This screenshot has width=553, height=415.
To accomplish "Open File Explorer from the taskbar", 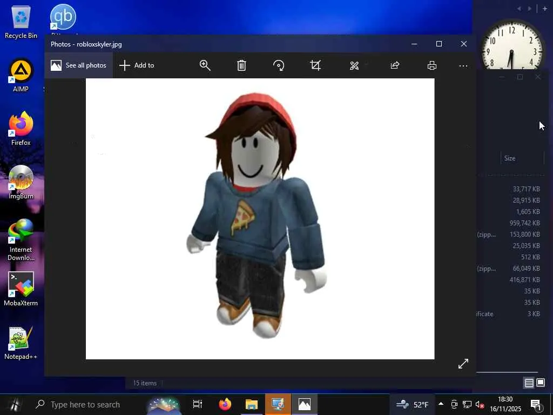I will coord(252,404).
